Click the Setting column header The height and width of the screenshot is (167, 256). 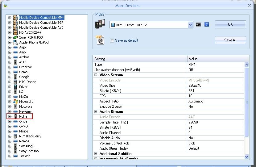tap(140, 59)
